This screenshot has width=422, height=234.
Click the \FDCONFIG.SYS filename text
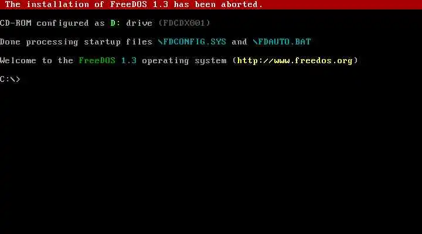pos(192,42)
